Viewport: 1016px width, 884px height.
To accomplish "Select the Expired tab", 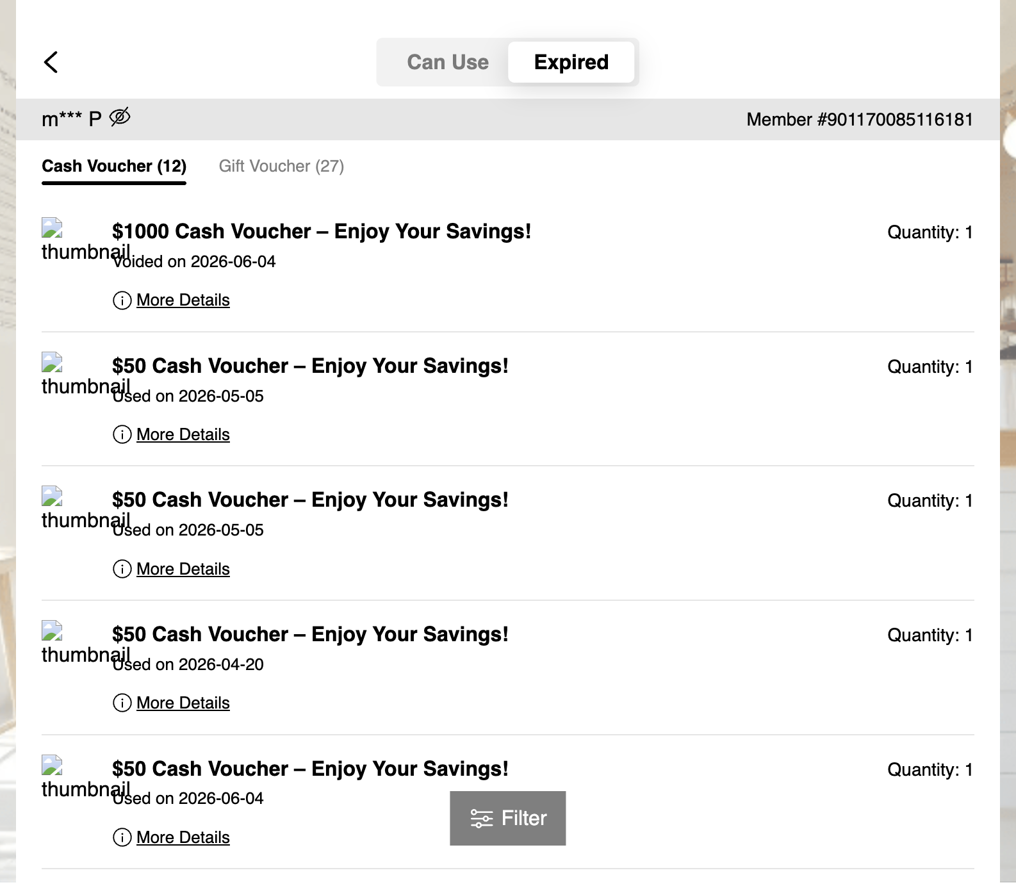I will click(571, 62).
